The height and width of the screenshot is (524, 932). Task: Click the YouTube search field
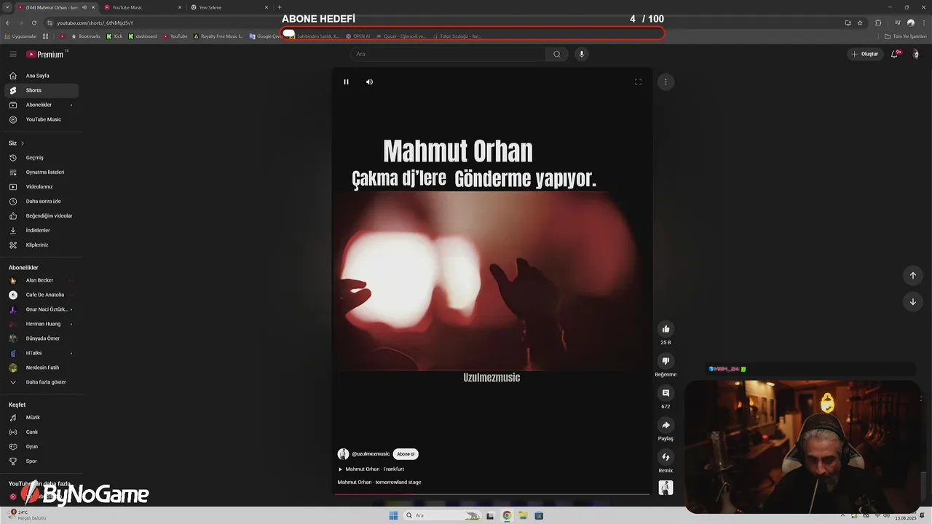tap(447, 54)
